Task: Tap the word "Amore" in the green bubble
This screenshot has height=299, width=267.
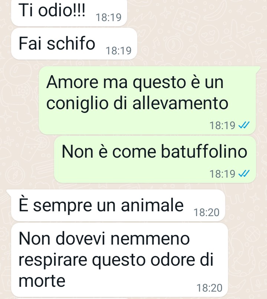Action: coord(72,82)
